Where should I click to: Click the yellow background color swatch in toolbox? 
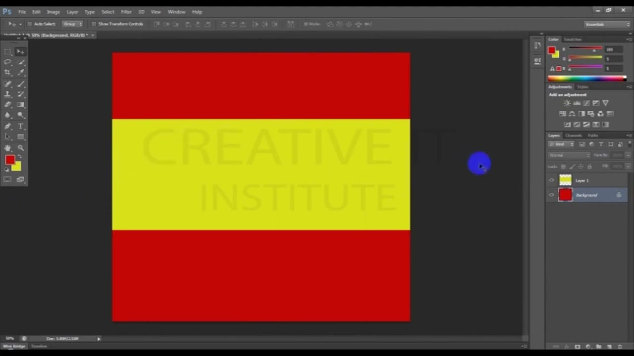coord(18,167)
